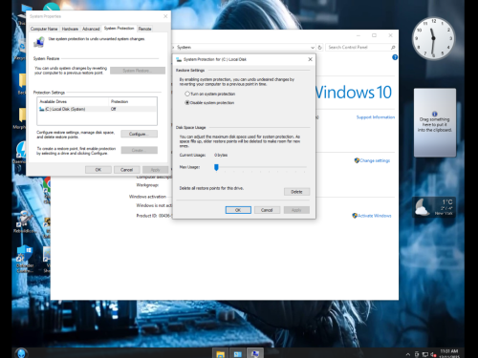Select C: Local Disk (System) drive row

[97, 109]
